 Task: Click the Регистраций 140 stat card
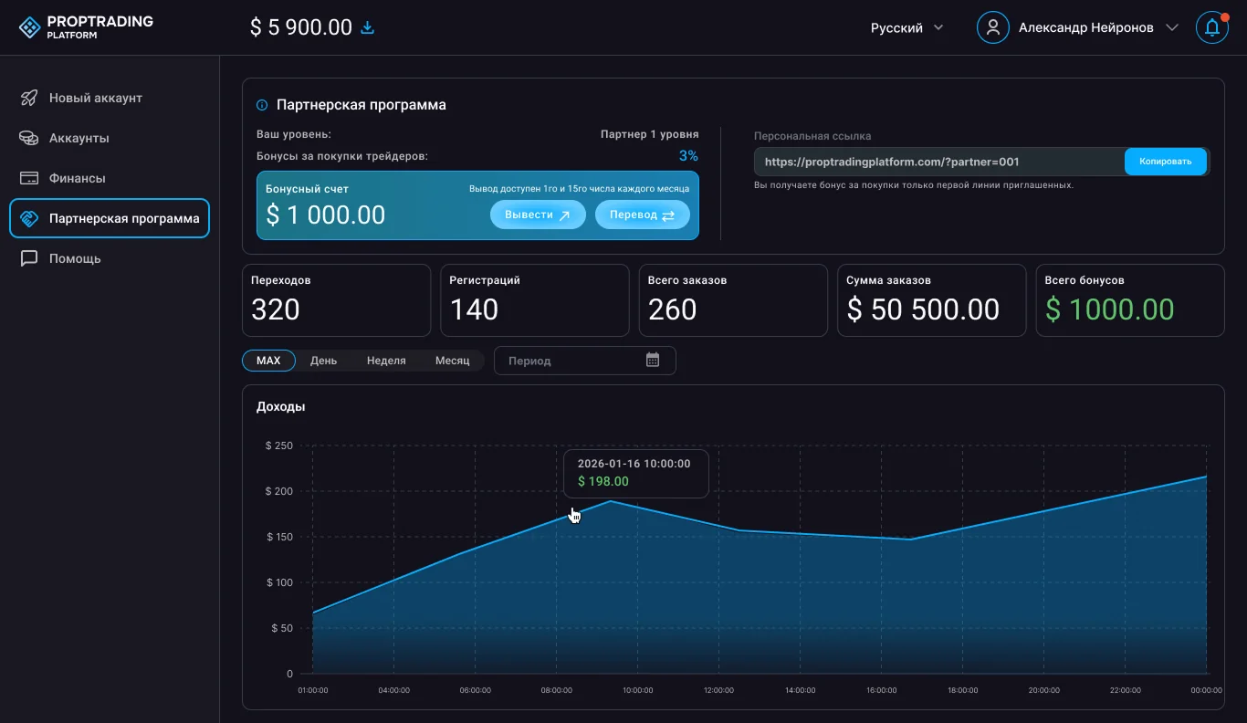[x=535, y=300]
